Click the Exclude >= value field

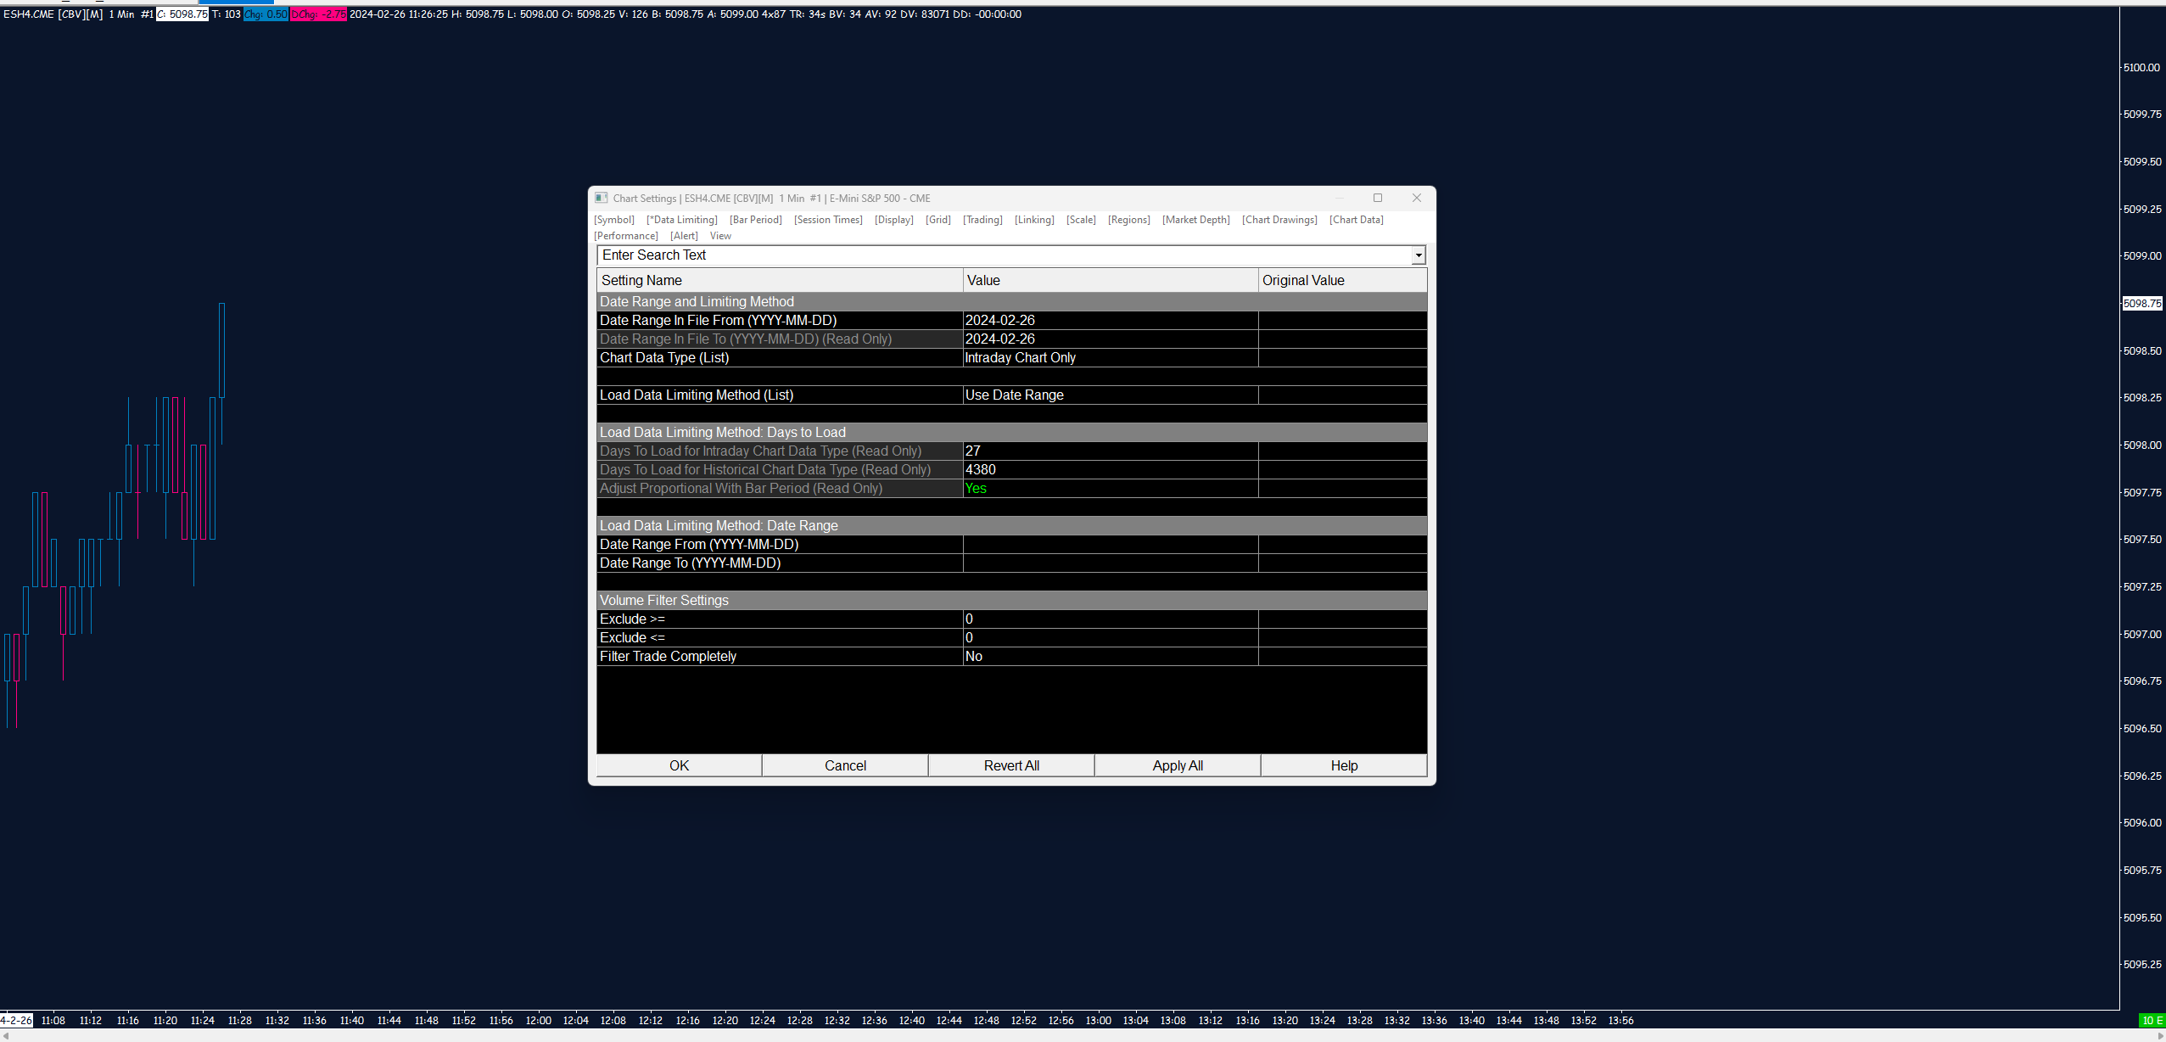1110,619
